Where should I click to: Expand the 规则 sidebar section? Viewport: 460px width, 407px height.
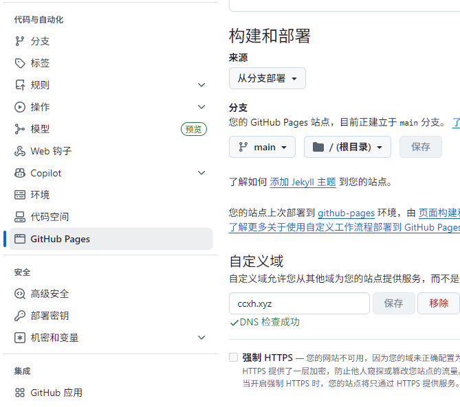click(201, 85)
